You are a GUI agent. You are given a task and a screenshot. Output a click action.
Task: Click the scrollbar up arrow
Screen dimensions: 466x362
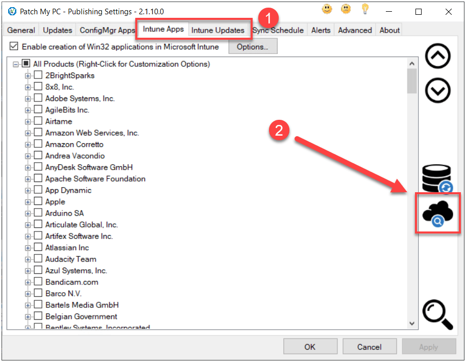point(411,63)
